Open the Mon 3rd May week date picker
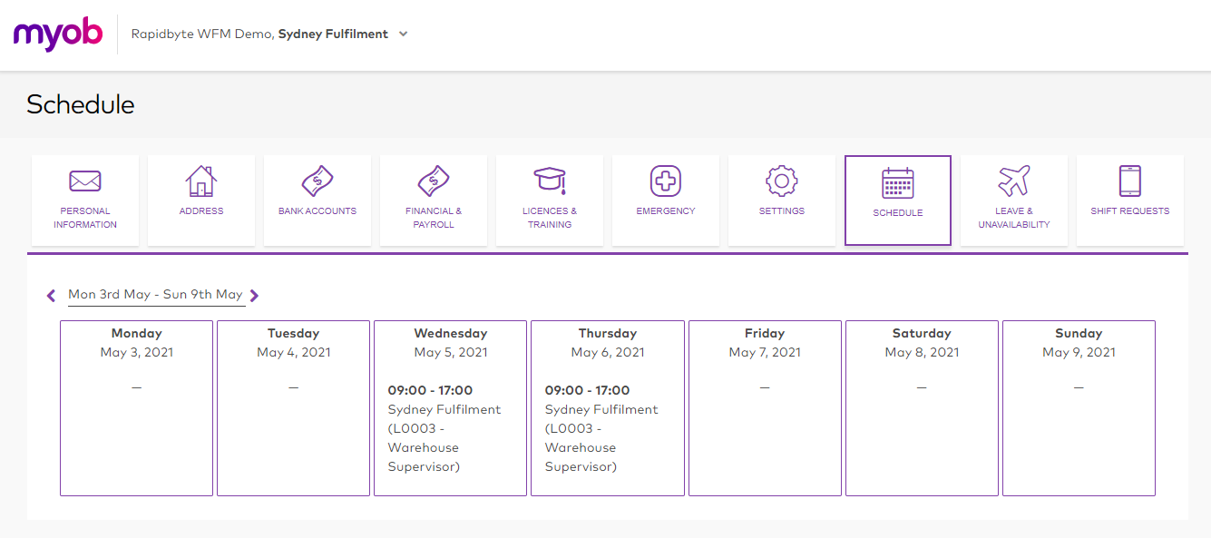The image size is (1211, 538). click(x=155, y=295)
